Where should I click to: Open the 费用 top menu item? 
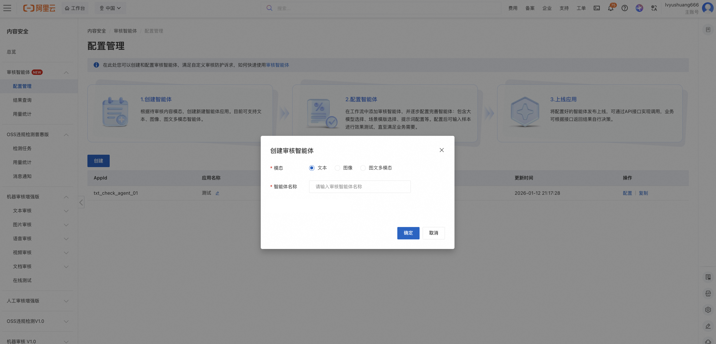point(512,8)
